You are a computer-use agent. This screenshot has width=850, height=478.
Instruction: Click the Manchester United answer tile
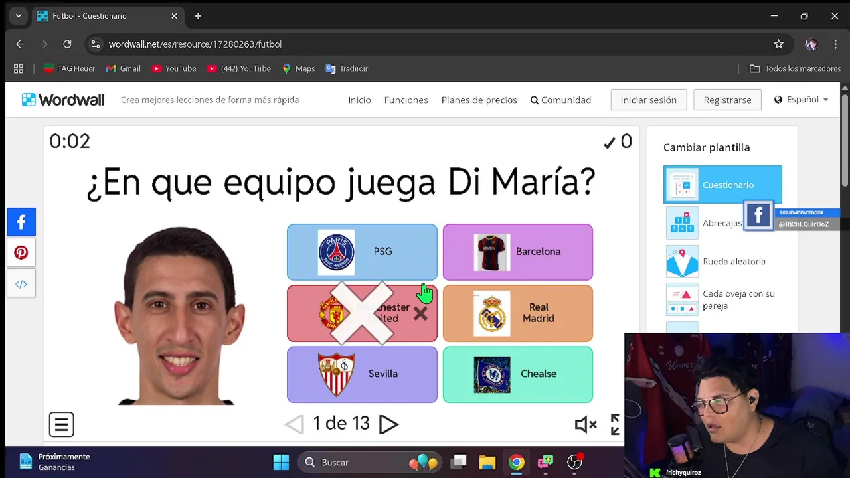coord(362,313)
